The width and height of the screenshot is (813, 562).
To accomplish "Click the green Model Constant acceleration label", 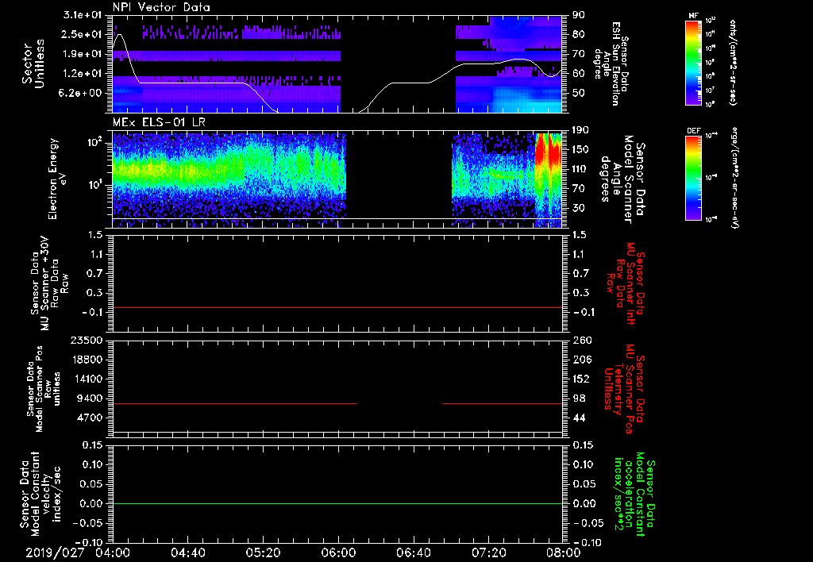I will pos(634,494).
